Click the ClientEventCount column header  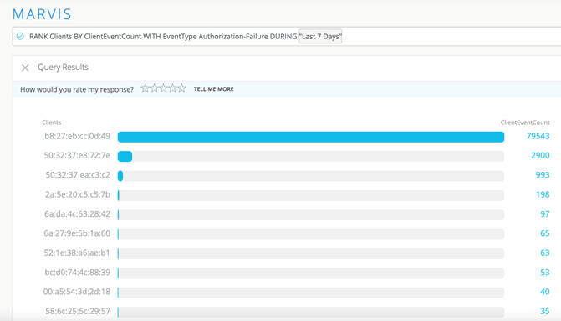pos(525,123)
